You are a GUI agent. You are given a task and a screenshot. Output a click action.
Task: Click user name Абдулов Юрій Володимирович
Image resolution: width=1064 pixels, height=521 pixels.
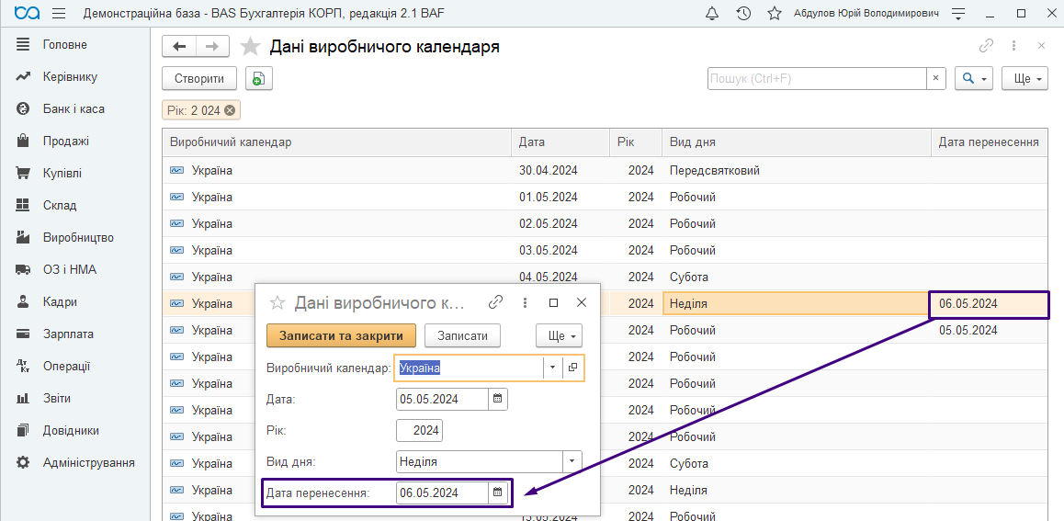[x=866, y=14]
